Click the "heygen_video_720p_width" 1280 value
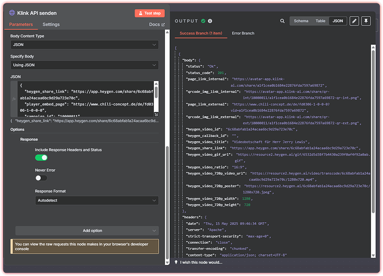This screenshot has height=276, width=383. click(x=246, y=198)
